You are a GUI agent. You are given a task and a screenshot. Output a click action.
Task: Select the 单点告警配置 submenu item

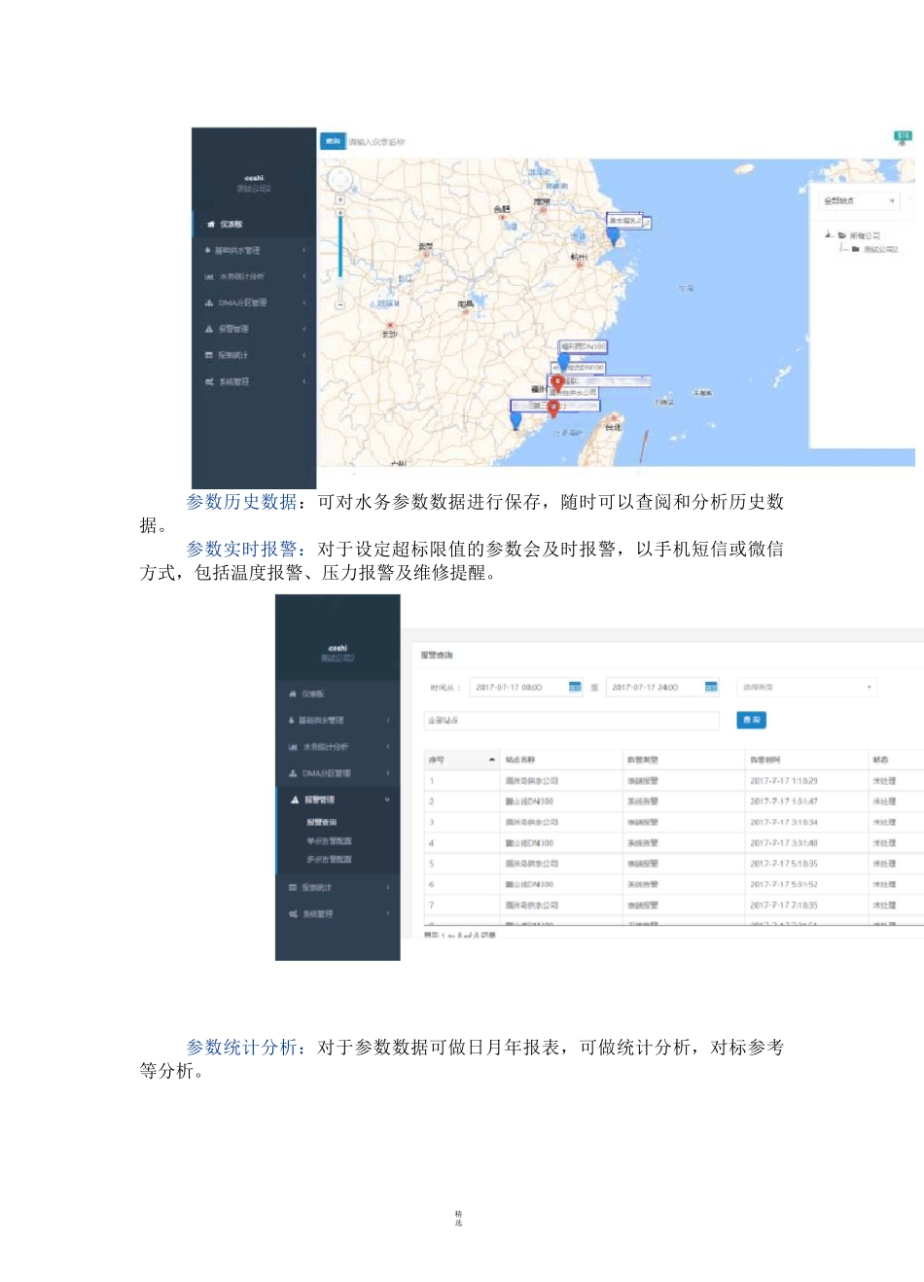point(330,841)
